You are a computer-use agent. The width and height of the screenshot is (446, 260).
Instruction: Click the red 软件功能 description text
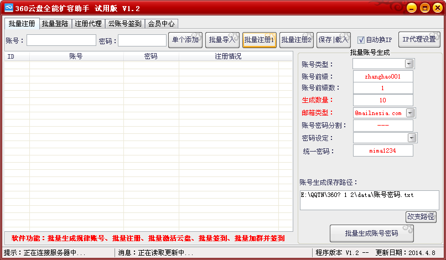(148, 238)
